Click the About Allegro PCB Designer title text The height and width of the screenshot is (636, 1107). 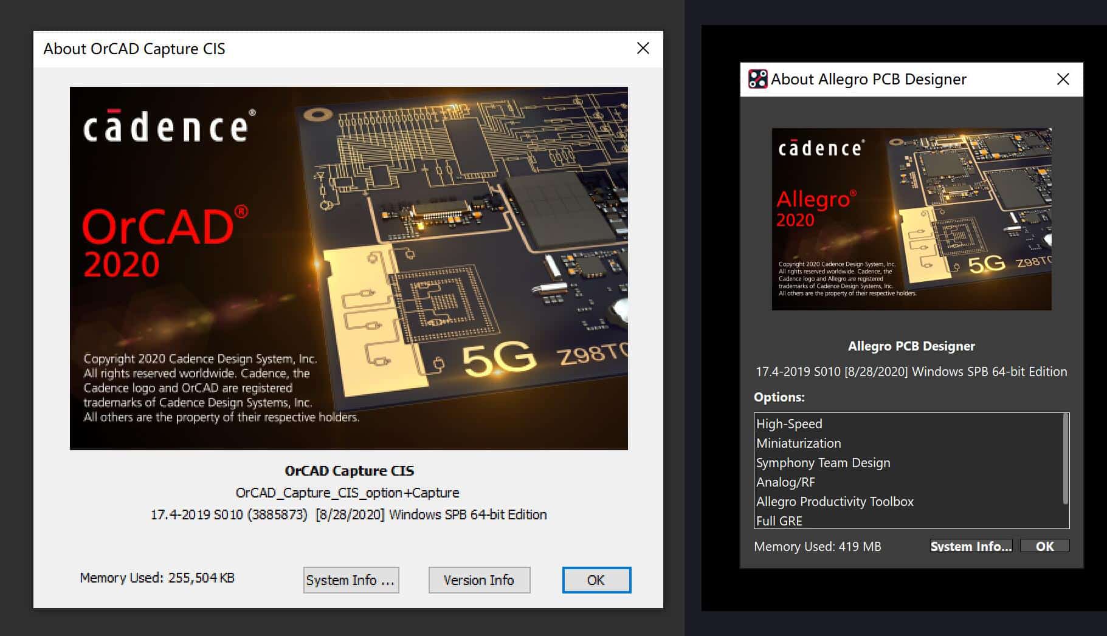click(x=869, y=80)
